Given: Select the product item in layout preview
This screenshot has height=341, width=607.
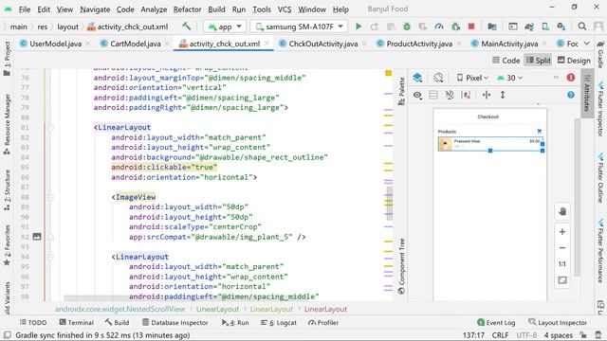Looking at the screenshot, I should pyautogui.click(x=490, y=143).
